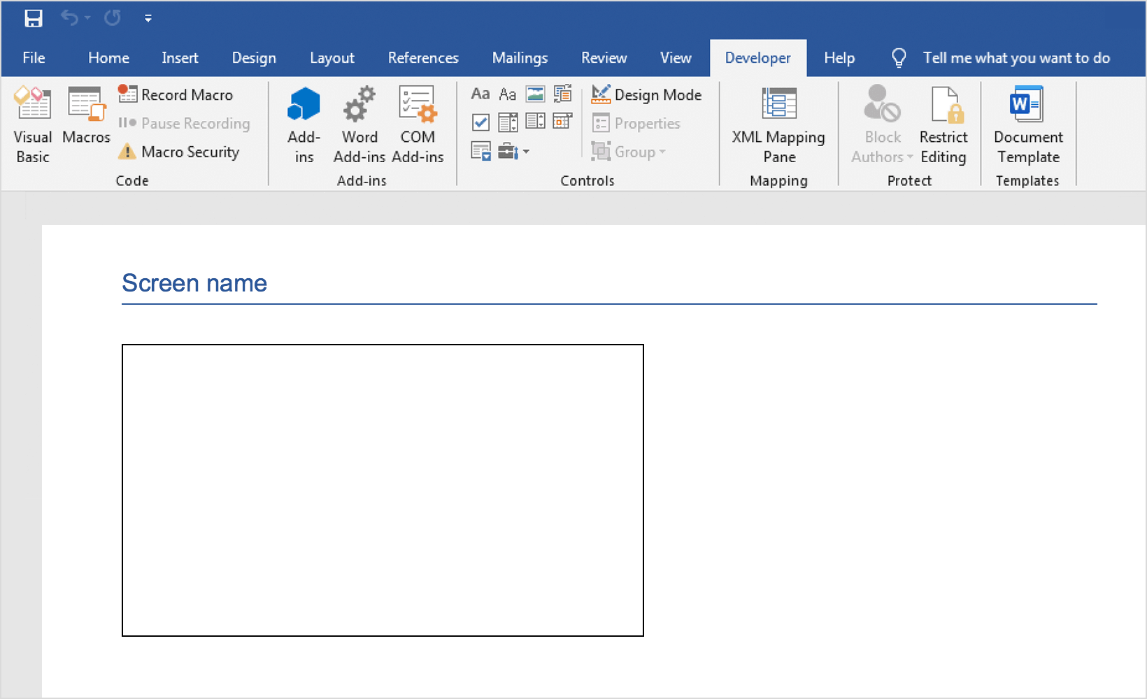Insert a Rich Text Content Control

click(480, 94)
